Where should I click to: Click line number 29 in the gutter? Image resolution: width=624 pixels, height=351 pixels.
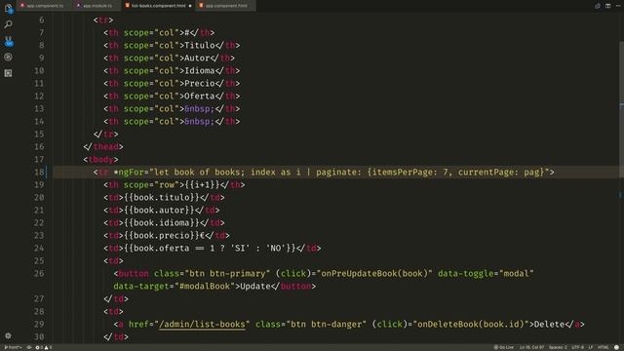[39, 325]
